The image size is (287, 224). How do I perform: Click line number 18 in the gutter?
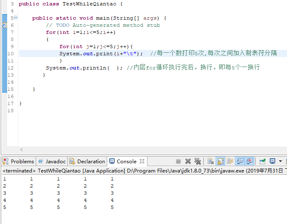click(11, 111)
